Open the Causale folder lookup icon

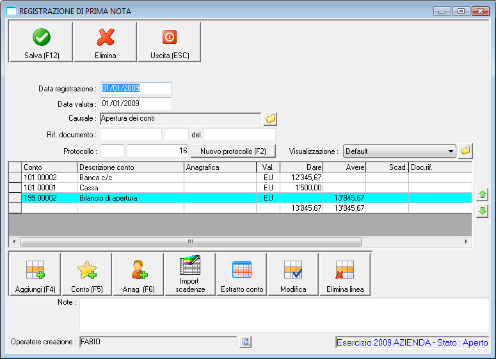(271, 119)
